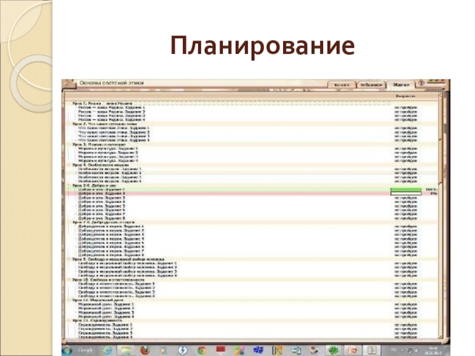Click the journal list vertical scrollbar
475x356 pixels.
point(441,215)
